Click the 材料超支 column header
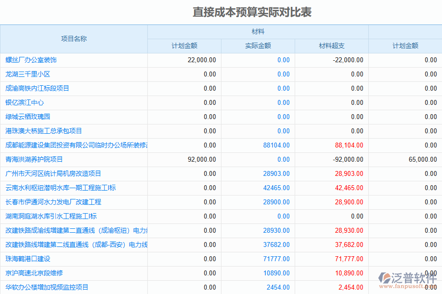The height and width of the screenshot is (294, 442). tap(331, 45)
